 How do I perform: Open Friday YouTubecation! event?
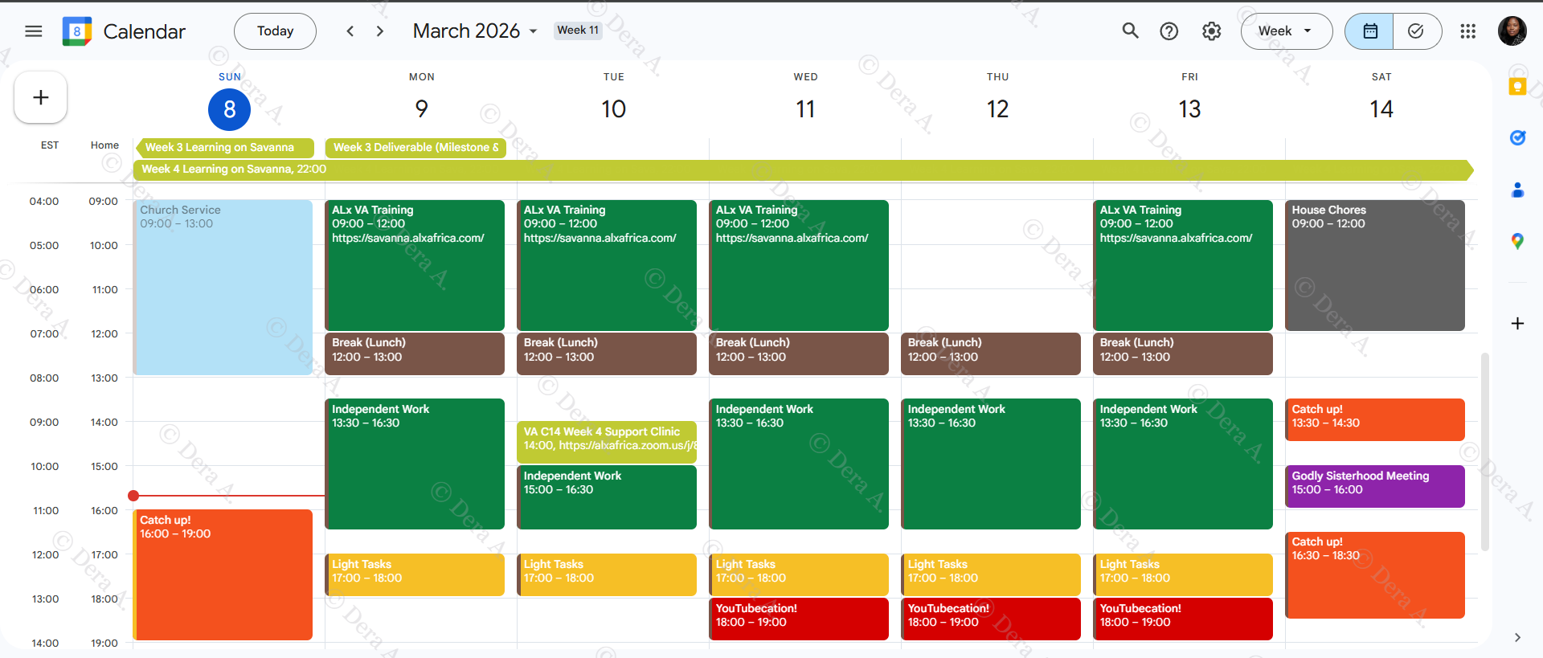pyautogui.click(x=1183, y=619)
